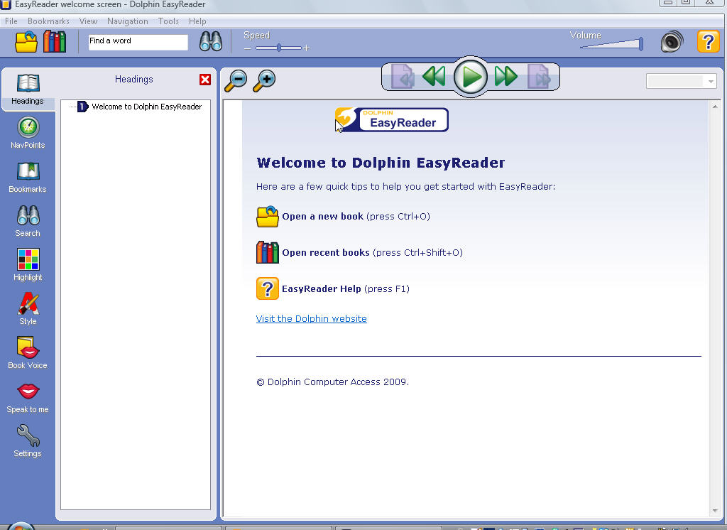Zoom out with the minus magnifier
Image resolution: width=727 pixels, height=530 pixels.
(x=236, y=81)
